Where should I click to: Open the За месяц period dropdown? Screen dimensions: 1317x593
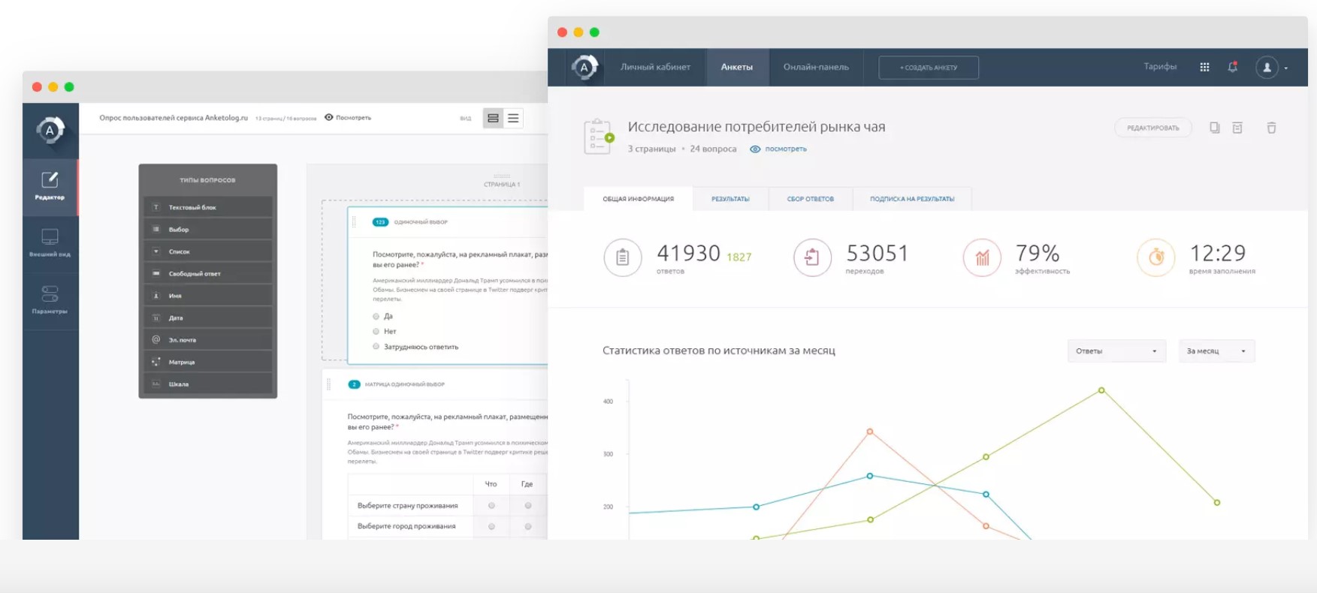tap(1216, 351)
